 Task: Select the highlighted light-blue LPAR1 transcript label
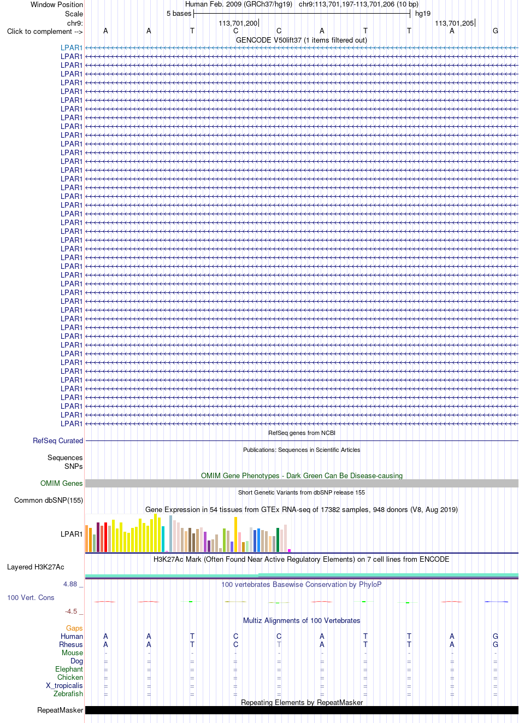(72, 48)
